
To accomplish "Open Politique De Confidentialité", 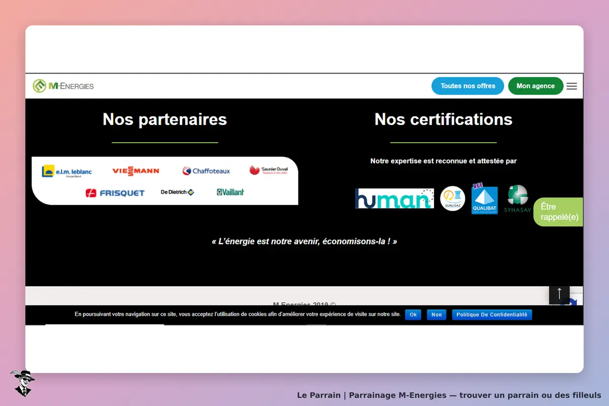I will pos(492,315).
